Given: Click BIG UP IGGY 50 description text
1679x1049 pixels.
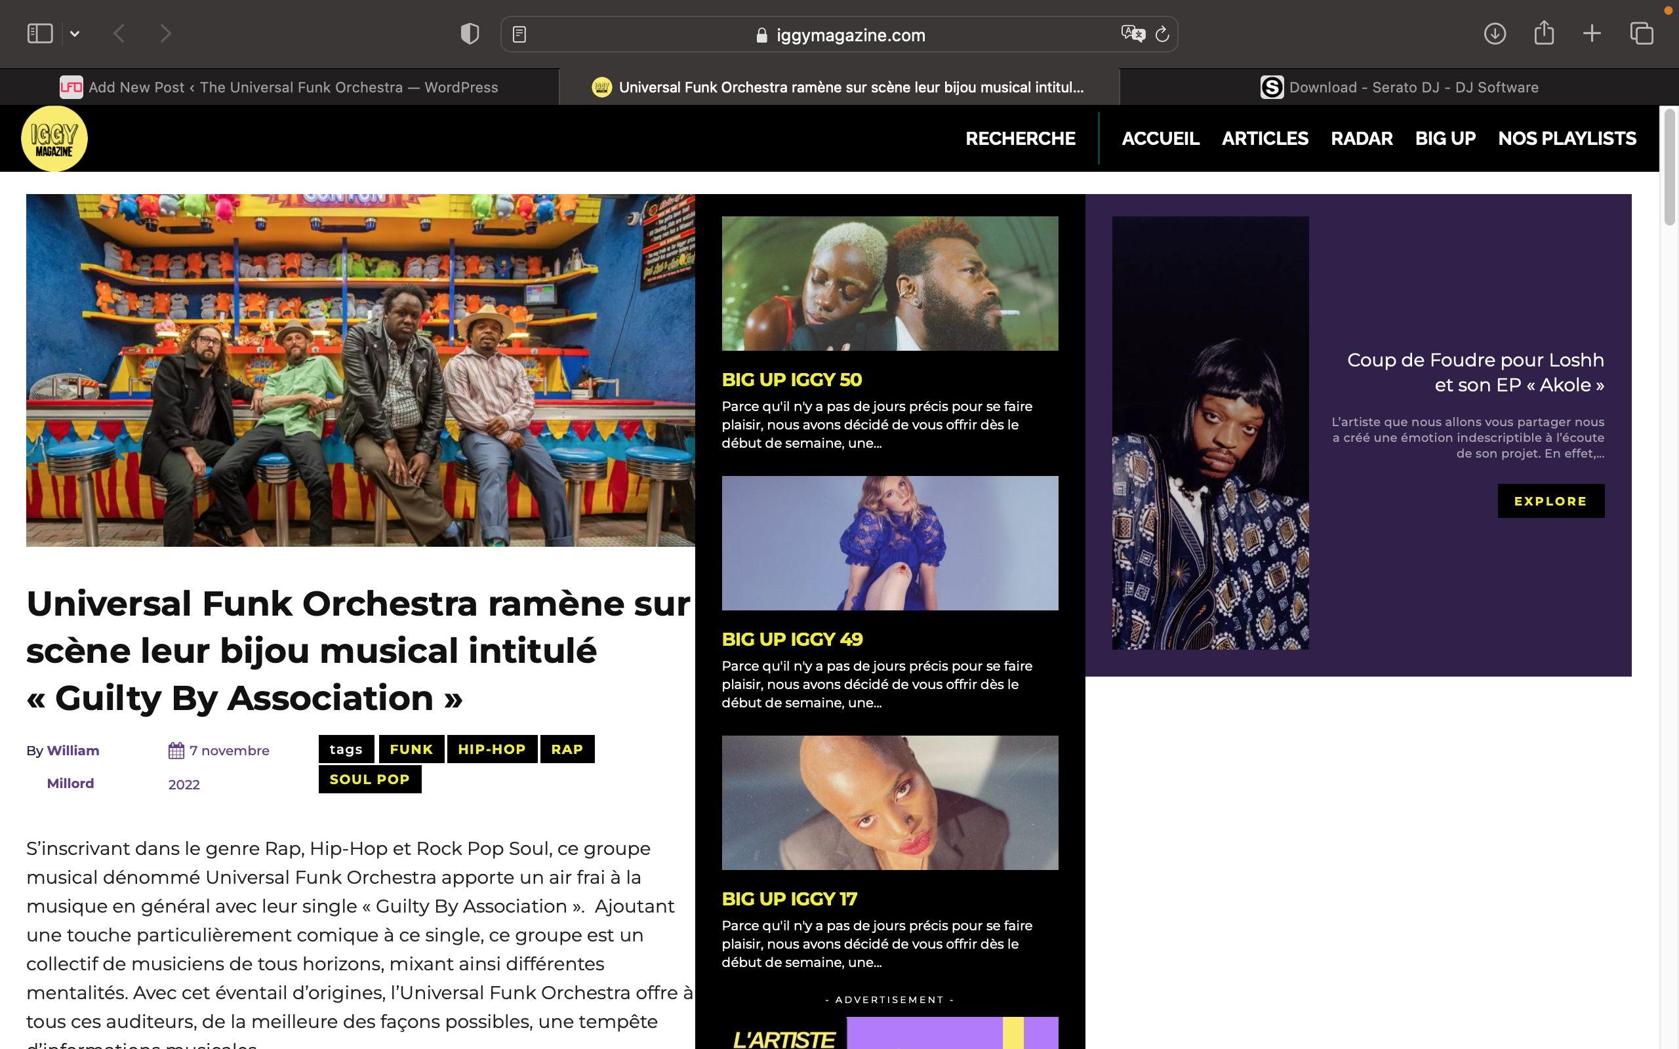Looking at the screenshot, I should coord(877,425).
